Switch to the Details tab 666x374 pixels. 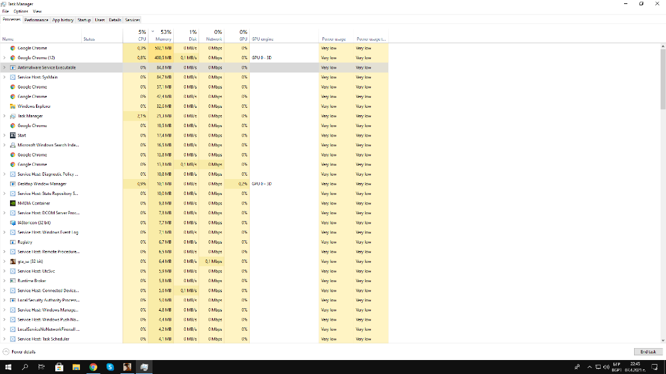coord(115,20)
